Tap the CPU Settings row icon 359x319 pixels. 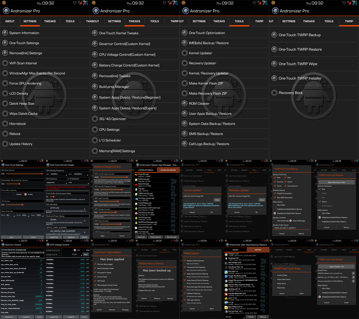(95, 129)
